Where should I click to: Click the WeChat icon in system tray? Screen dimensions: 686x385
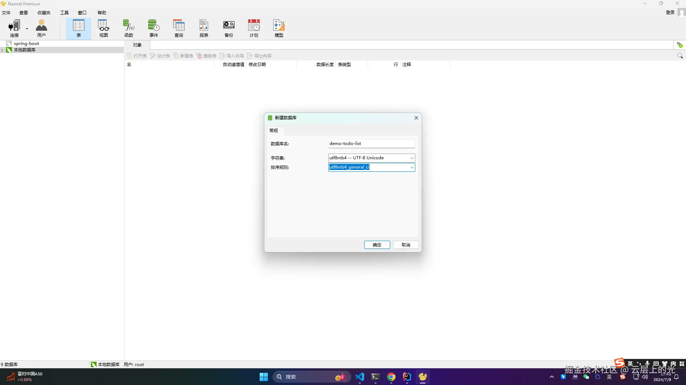[586, 377]
